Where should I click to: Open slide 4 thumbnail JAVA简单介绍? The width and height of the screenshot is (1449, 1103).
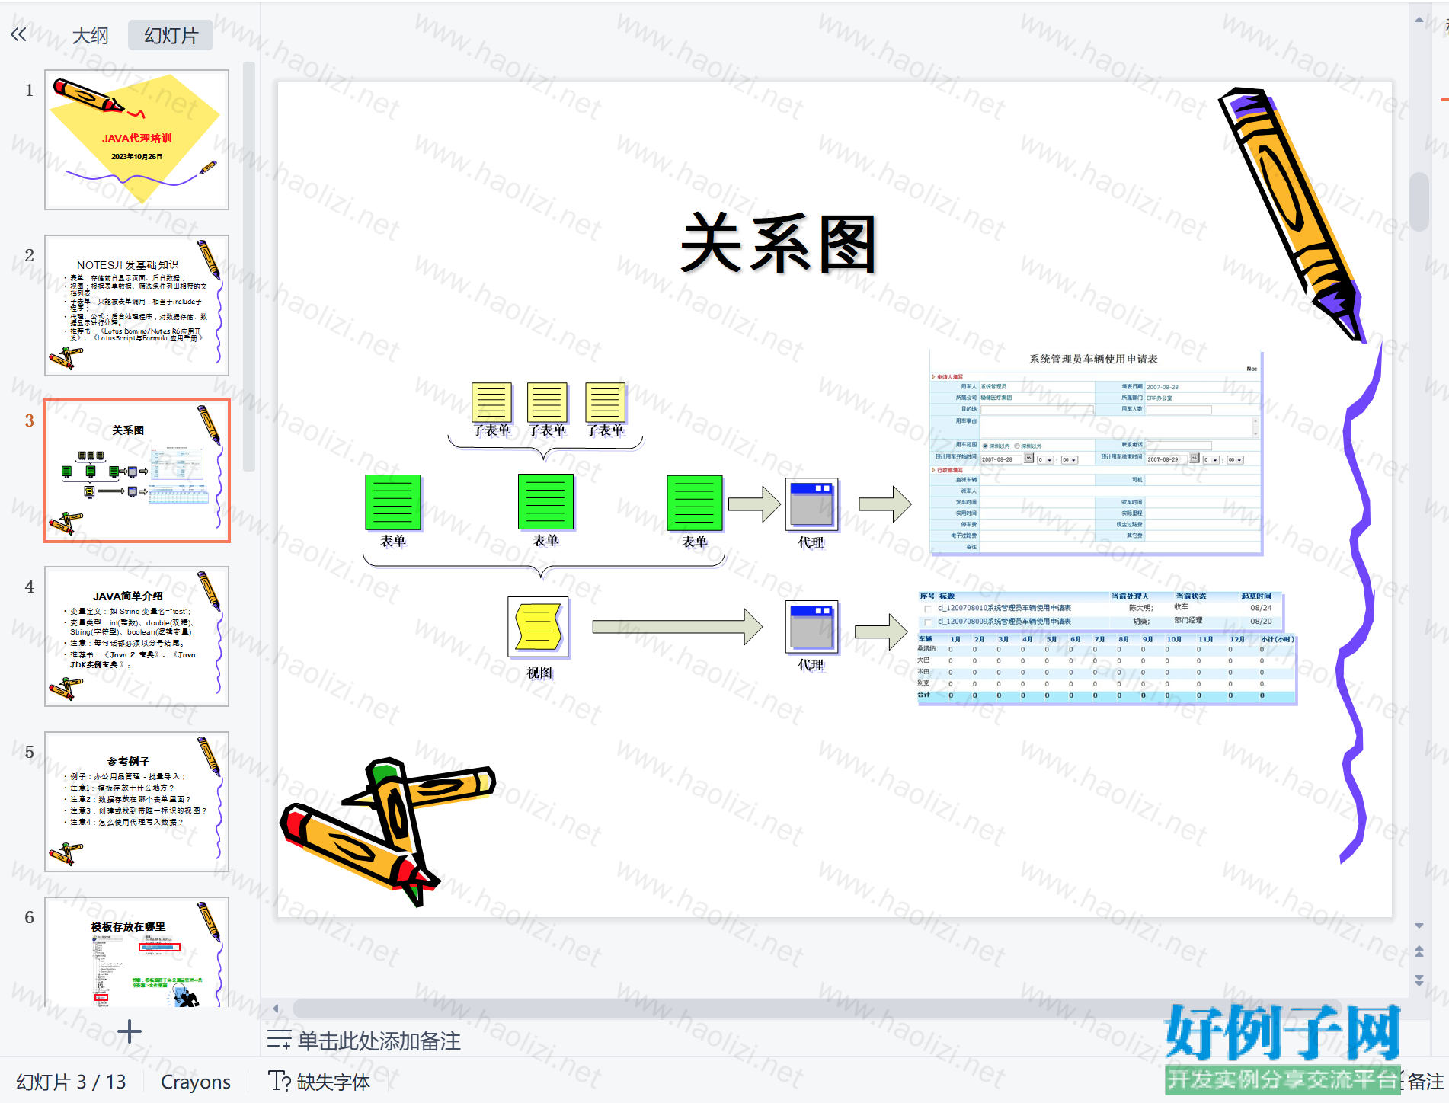[x=137, y=636]
